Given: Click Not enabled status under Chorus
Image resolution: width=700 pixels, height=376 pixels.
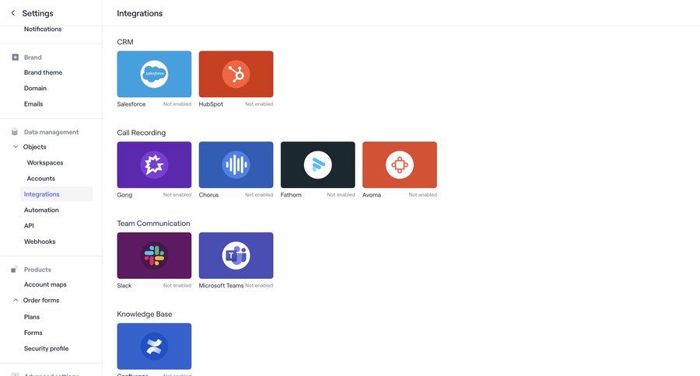Looking at the screenshot, I should click(259, 195).
